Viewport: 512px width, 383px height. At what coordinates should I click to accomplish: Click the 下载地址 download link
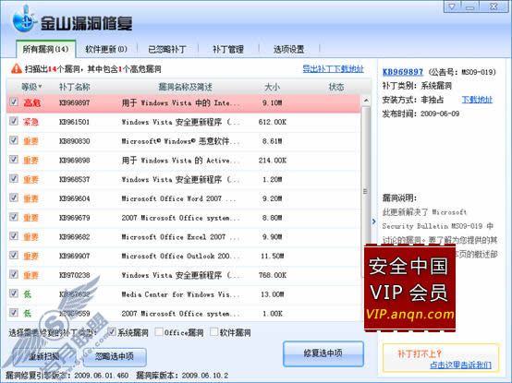tap(477, 100)
